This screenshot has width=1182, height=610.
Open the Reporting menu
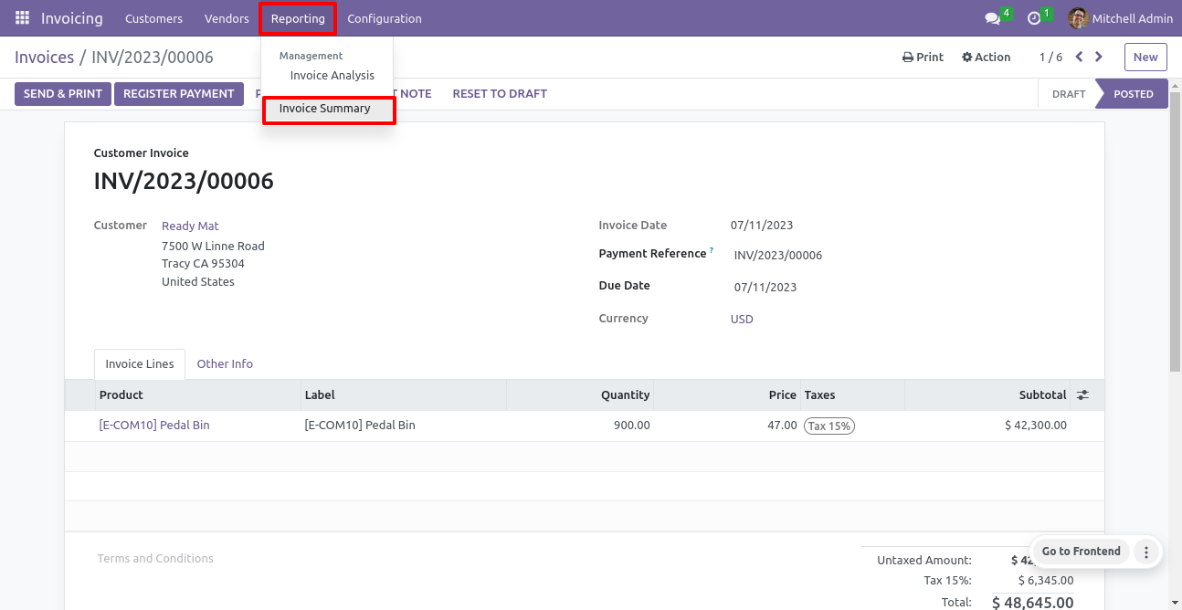tap(298, 18)
